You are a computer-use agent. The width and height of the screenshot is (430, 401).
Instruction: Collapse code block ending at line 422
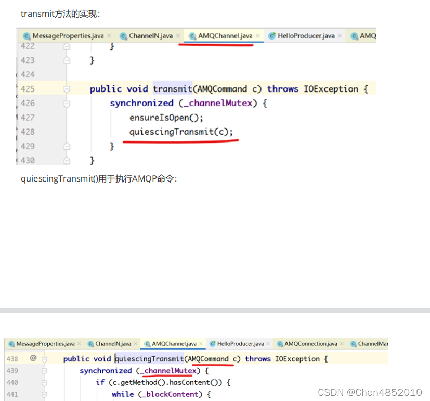pos(67,46)
